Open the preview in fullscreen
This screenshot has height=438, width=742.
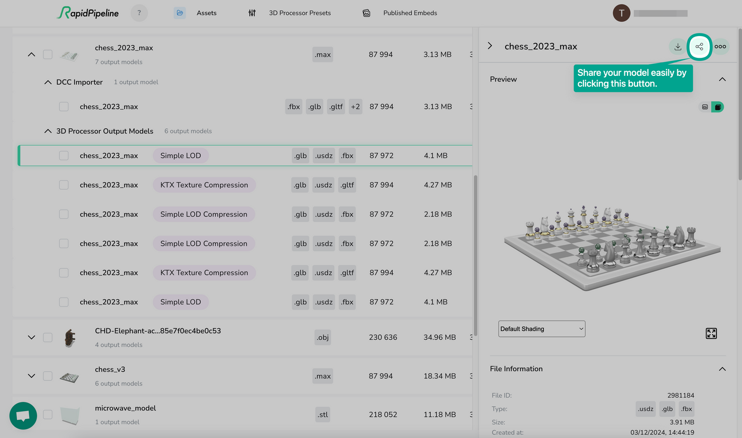(x=711, y=333)
